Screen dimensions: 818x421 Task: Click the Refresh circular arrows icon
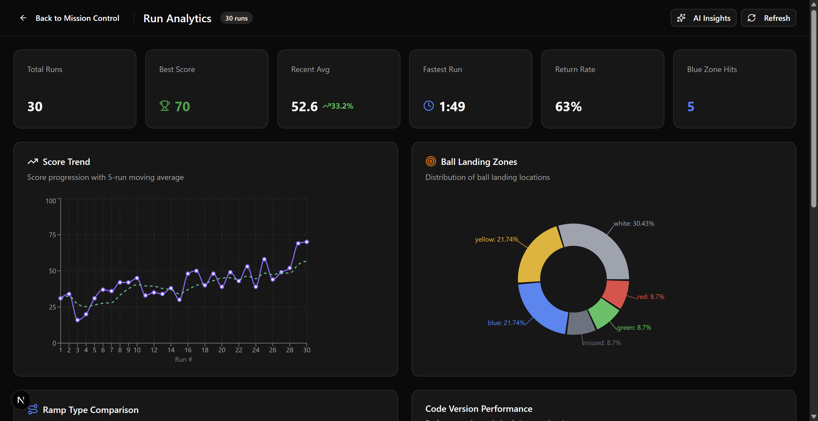tap(752, 18)
